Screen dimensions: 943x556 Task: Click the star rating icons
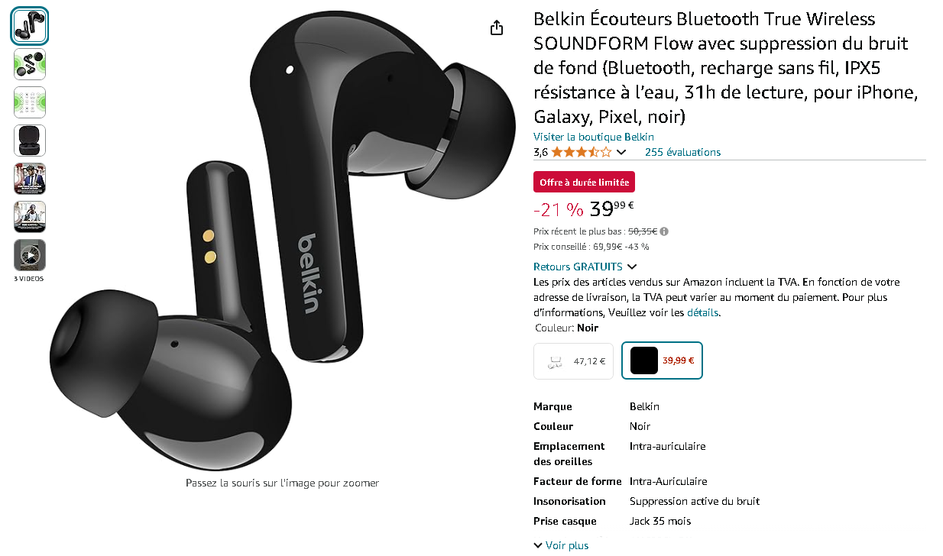coord(582,152)
